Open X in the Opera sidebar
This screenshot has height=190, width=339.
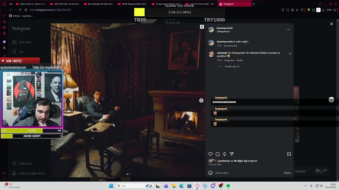[x=4, y=48]
